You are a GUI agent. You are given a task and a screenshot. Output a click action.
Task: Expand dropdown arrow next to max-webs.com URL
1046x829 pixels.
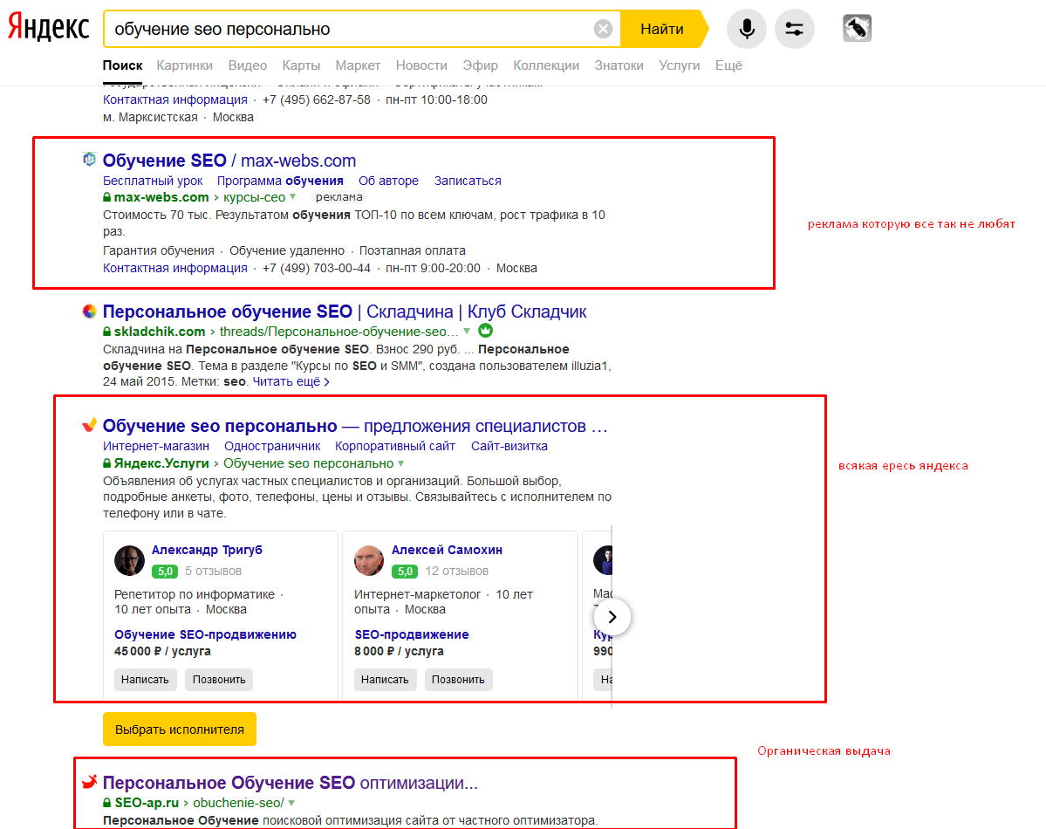(293, 197)
